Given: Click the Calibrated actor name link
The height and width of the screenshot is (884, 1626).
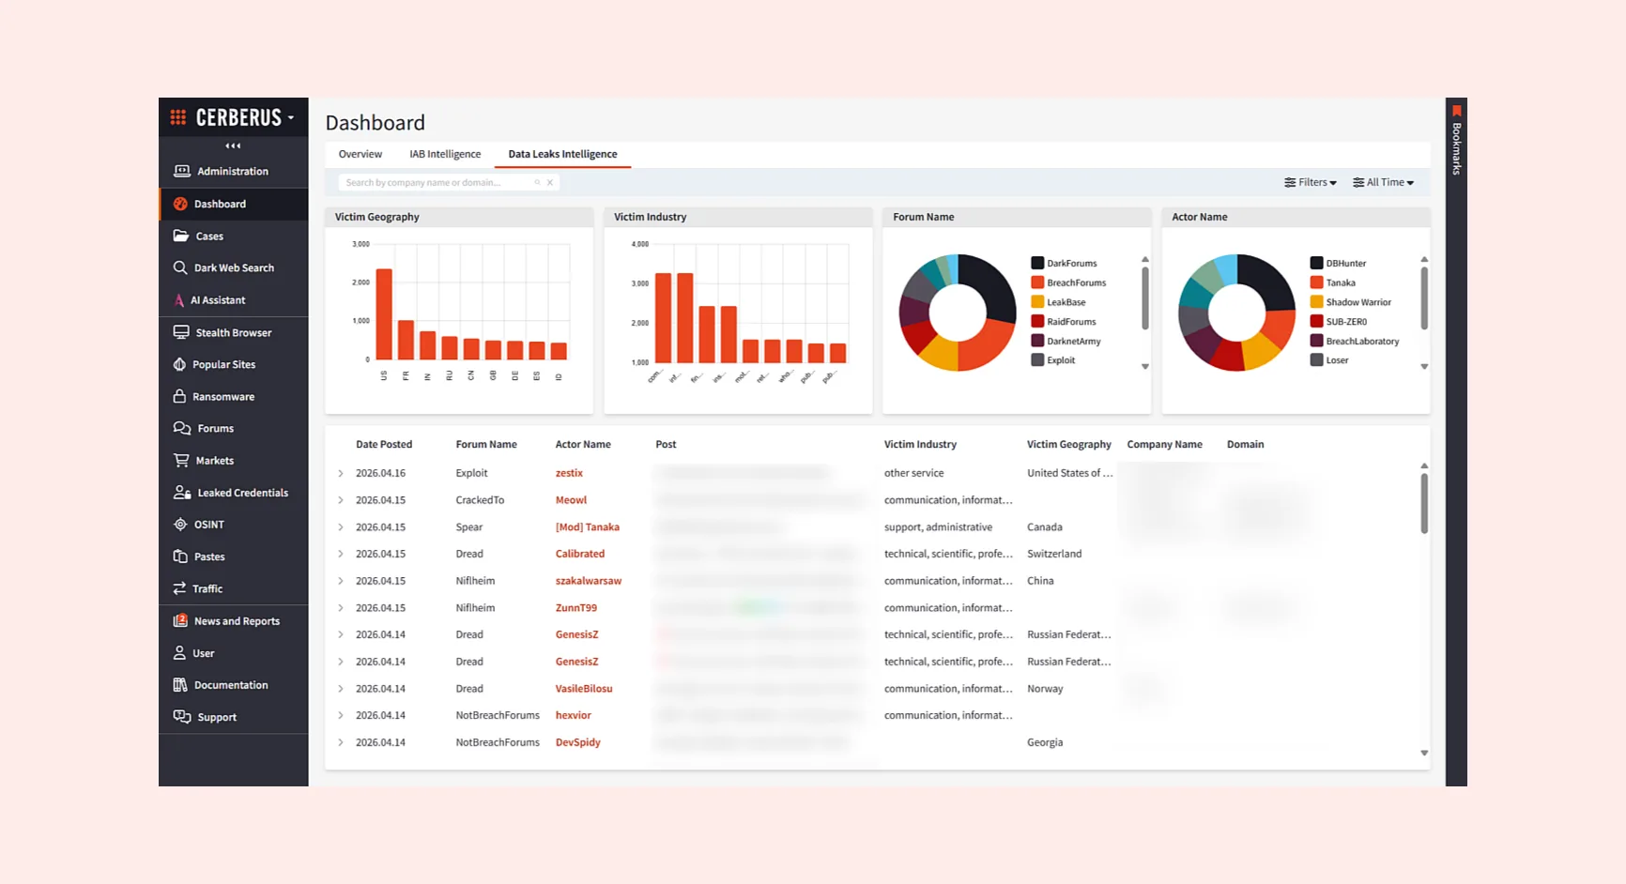Looking at the screenshot, I should coord(579,554).
